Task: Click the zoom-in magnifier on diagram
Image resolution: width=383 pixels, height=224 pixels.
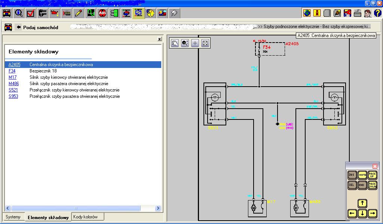Action: coord(185,43)
